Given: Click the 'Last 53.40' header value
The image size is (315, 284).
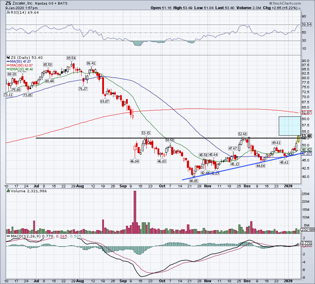Looking at the screenshot, I should click(x=225, y=8).
